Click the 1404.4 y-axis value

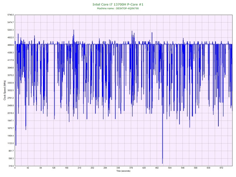tap(11, 136)
